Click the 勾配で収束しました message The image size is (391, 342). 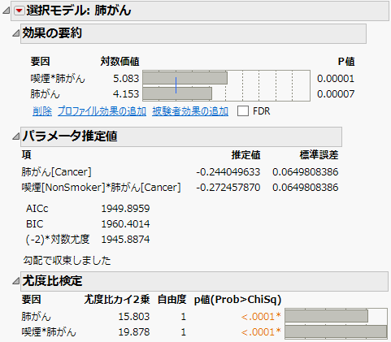click(67, 261)
